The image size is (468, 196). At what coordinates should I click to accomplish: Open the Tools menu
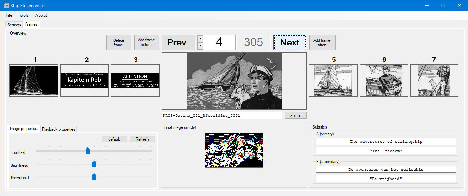click(x=24, y=15)
